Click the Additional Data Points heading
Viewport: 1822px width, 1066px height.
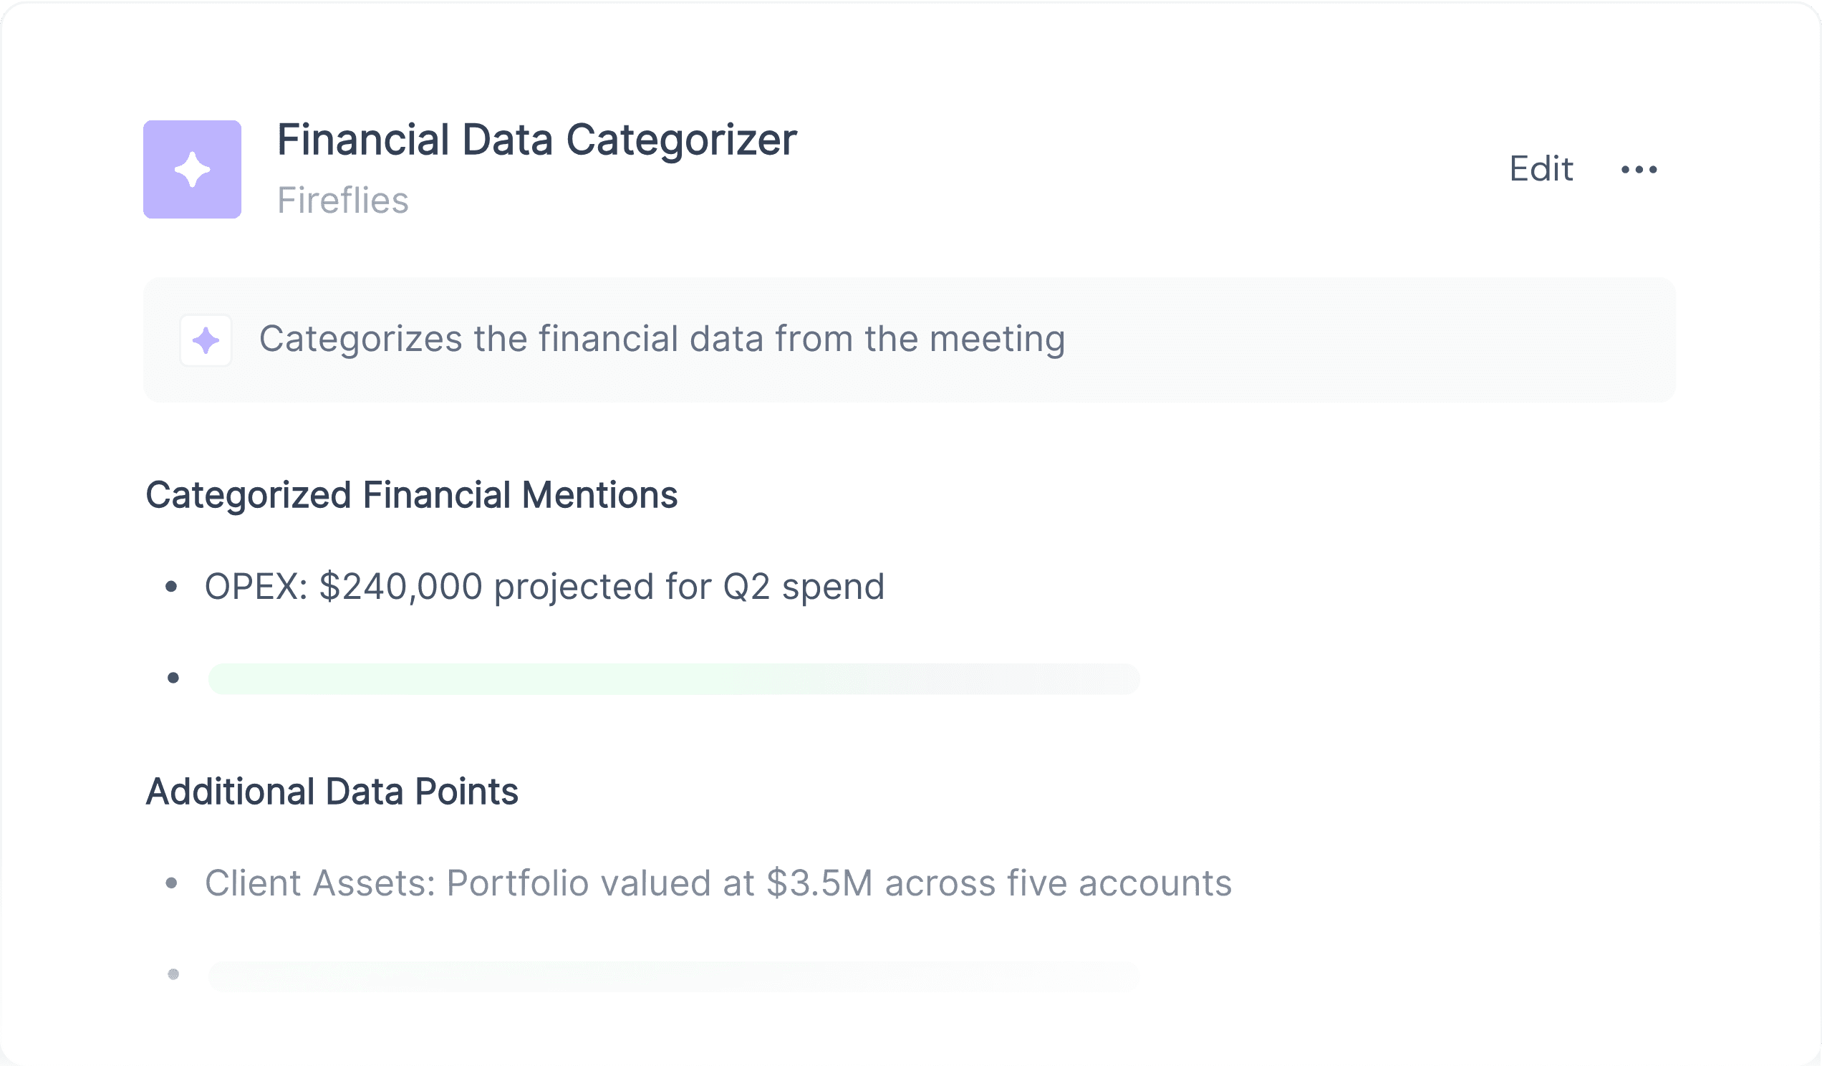[x=332, y=791]
